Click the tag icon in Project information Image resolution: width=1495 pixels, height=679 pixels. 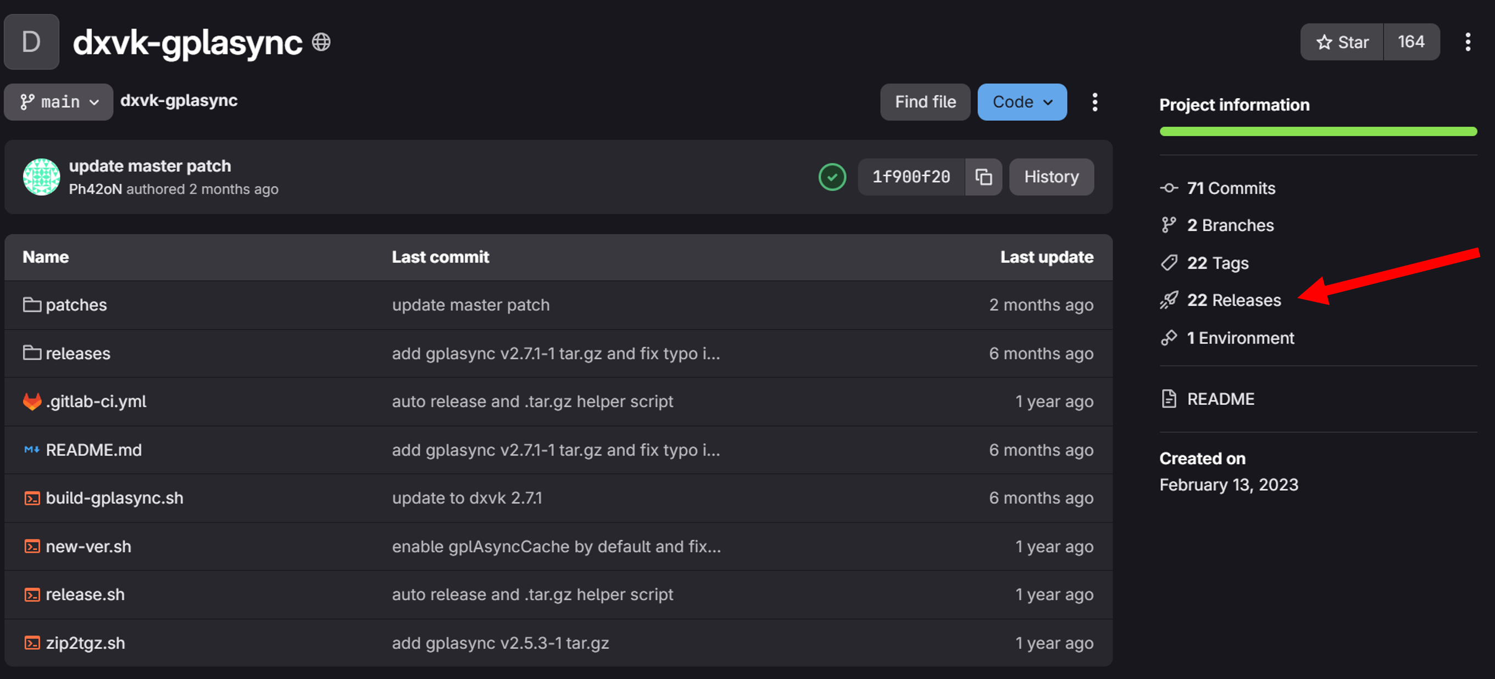pos(1169,263)
